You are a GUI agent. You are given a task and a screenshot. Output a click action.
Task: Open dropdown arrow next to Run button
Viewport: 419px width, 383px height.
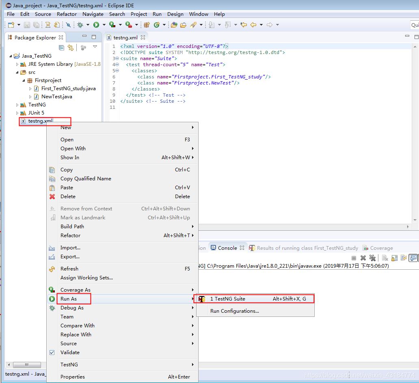[104, 25]
